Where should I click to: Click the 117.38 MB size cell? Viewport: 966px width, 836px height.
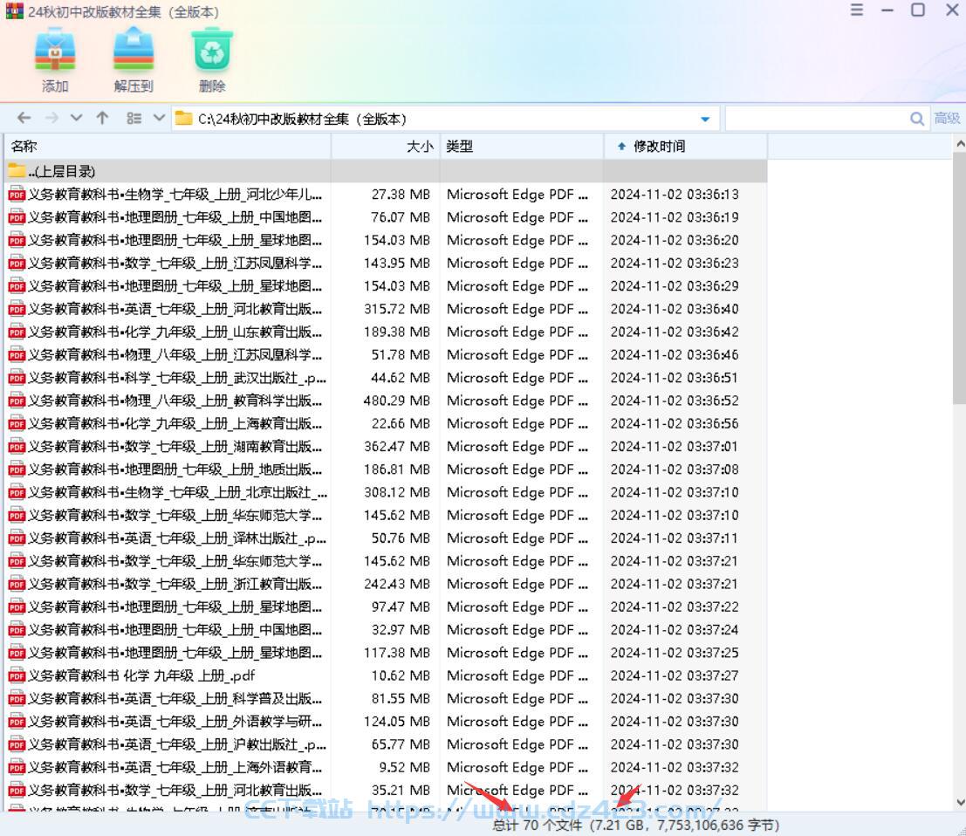pyautogui.click(x=397, y=653)
